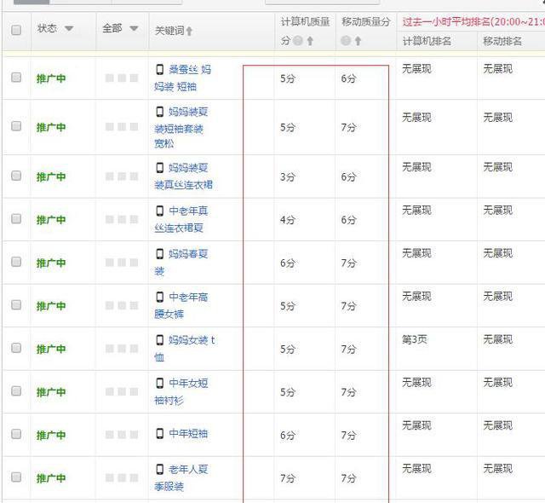The height and width of the screenshot is (503, 545).
Task: Tick the select-all checkbox in header
Action: [x=16, y=30]
